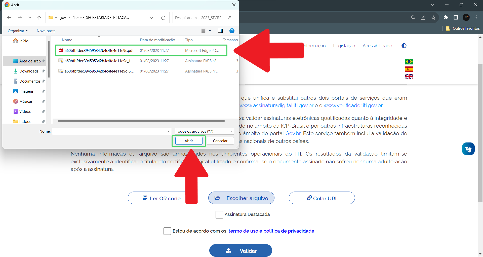483x257 pixels.
Task: Open the browser extensions puzzle icon
Action: [x=446, y=17]
